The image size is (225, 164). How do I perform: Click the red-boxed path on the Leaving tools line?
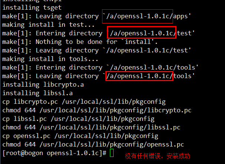pos(139,76)
